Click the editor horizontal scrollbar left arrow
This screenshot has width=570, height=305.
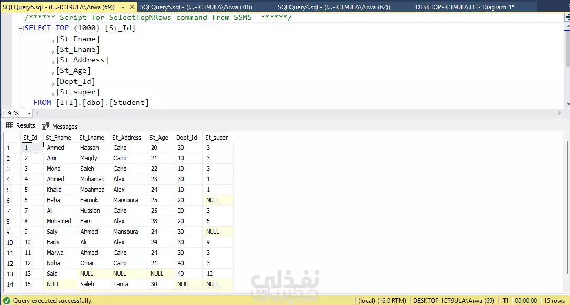point(37,113)
